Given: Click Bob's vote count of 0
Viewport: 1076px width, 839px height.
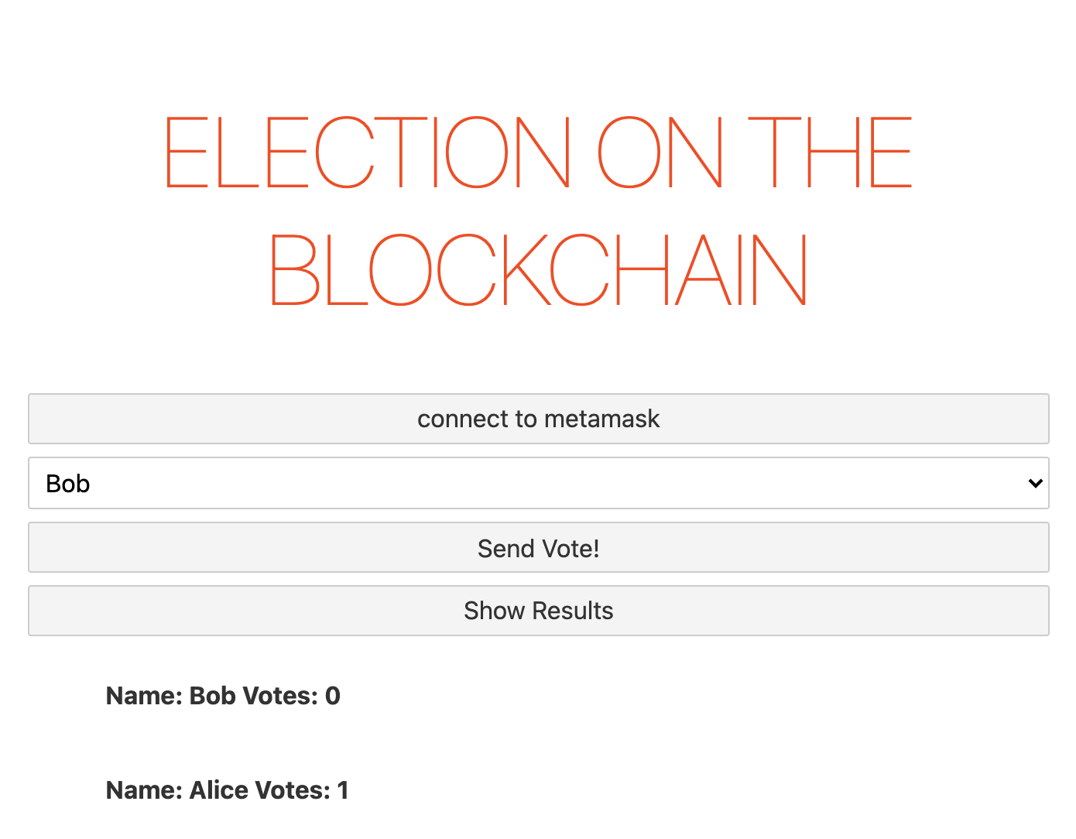Looking at the screenshot, I should [x=333, y=696].
